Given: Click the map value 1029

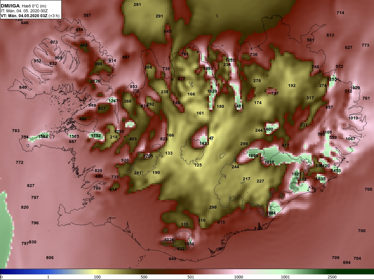Looking at the screenshot, I should pyautogui.click(x=355, y=88).
